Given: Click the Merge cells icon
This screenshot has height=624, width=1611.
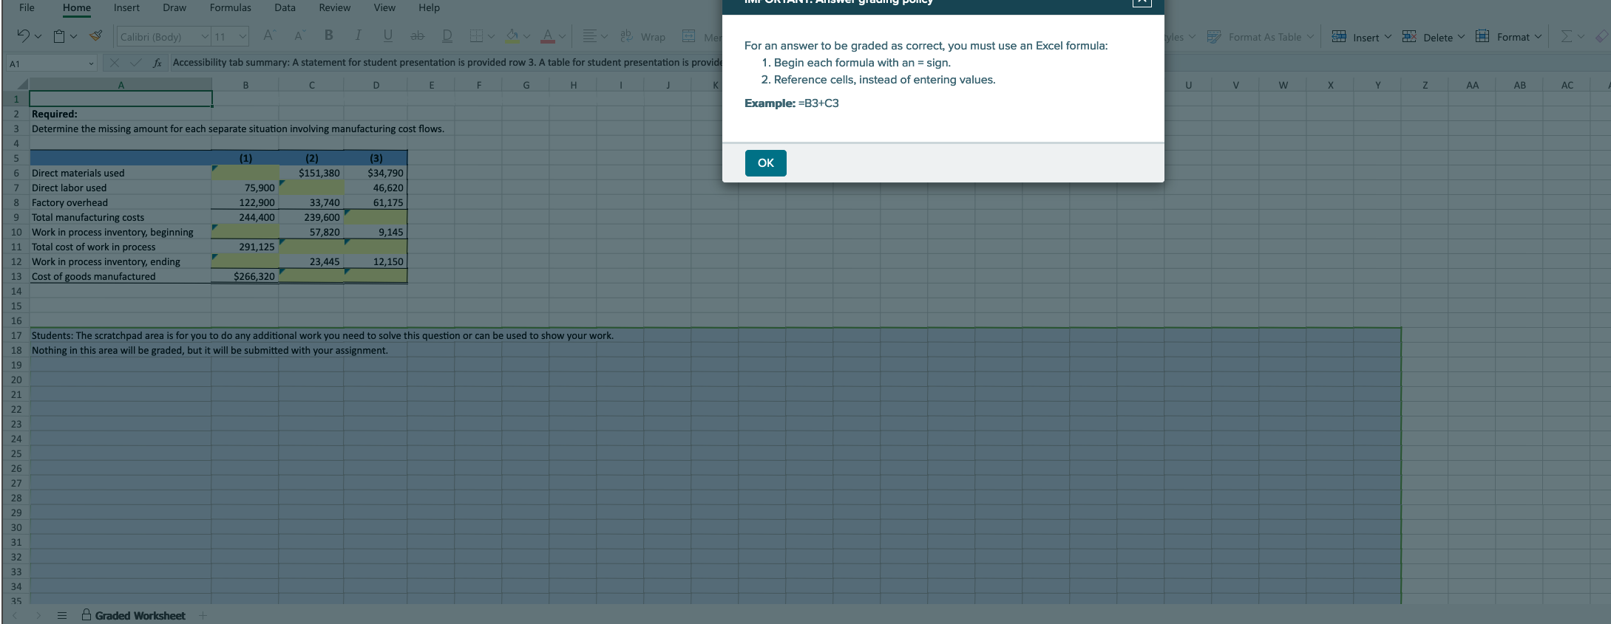Looking at the screenshot, I should coord(689,36).
